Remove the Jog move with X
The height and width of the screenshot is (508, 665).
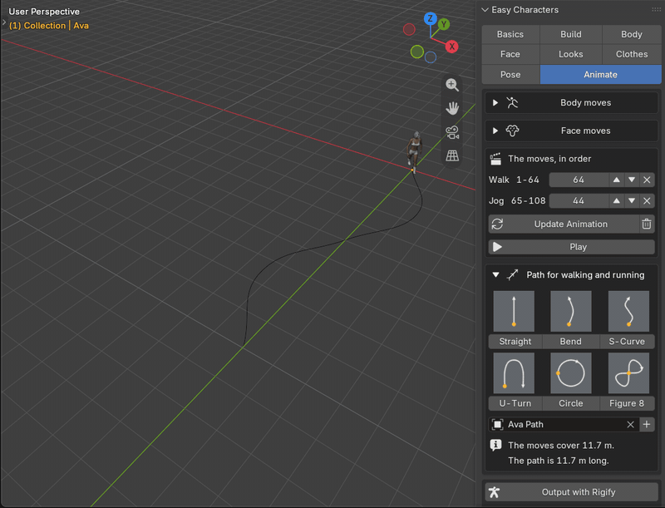tap(647, 200)
